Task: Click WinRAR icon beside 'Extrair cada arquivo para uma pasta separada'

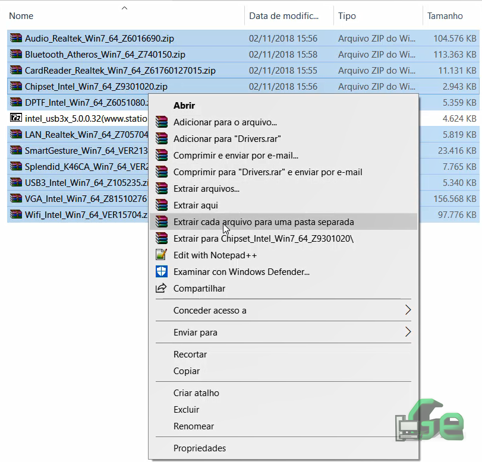Action: tap(162, 221)
